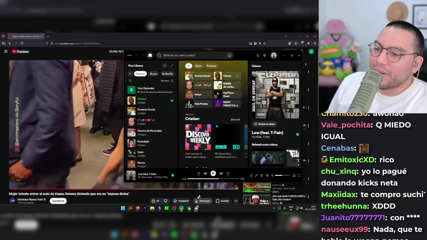Open Browse icon in Spotify search bar
This screenshot has width=427, height=240.
pos(230,55)
